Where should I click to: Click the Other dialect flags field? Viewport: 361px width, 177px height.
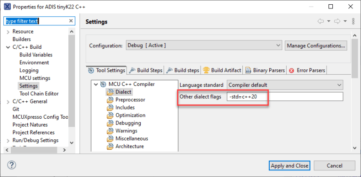click(285, 97)
